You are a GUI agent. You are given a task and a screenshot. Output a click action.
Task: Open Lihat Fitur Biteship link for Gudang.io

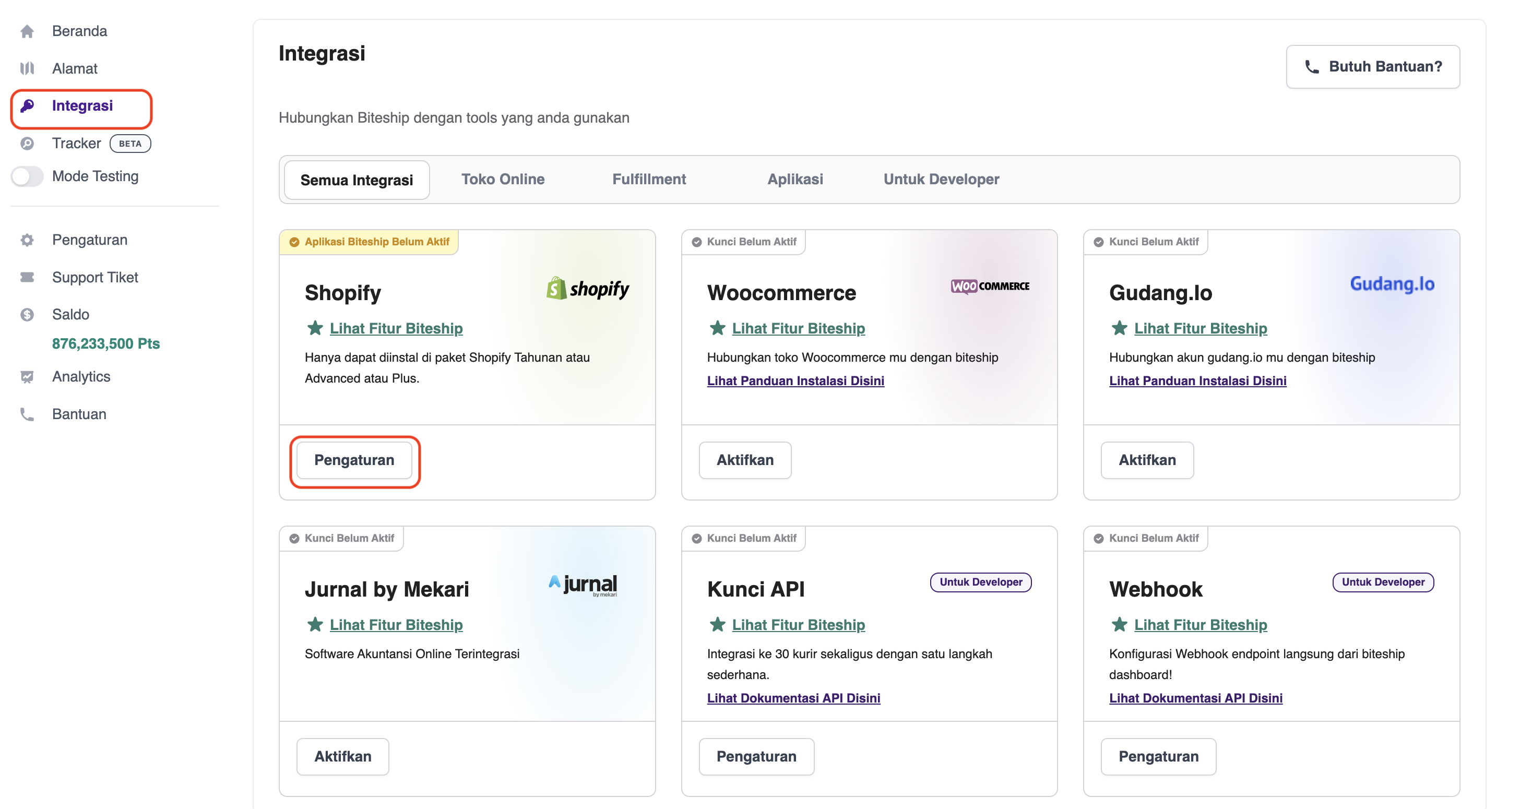click(1200, 328)
